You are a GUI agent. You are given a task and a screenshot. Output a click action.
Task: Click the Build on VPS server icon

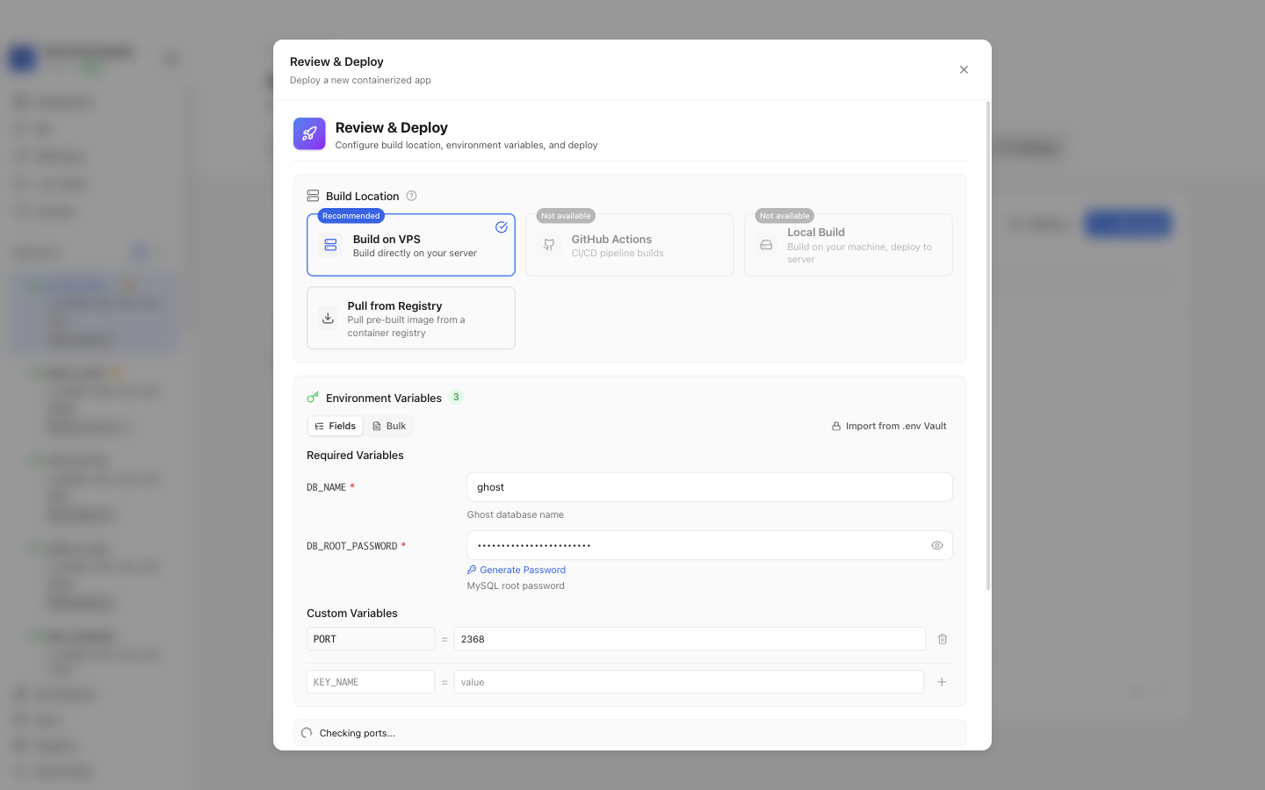coord(331,245)
